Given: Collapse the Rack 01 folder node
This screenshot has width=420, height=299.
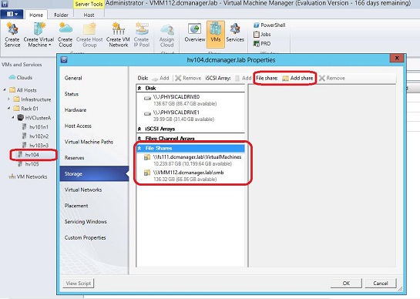Looking at the screenshot, I should click(x=8, y=108).
